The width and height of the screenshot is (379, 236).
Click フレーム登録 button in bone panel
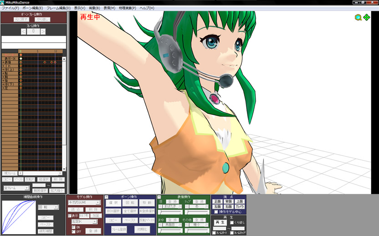119,230
